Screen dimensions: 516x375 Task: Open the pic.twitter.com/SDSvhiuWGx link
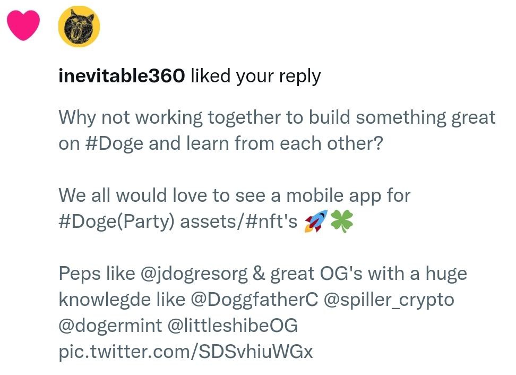point(186,352)
